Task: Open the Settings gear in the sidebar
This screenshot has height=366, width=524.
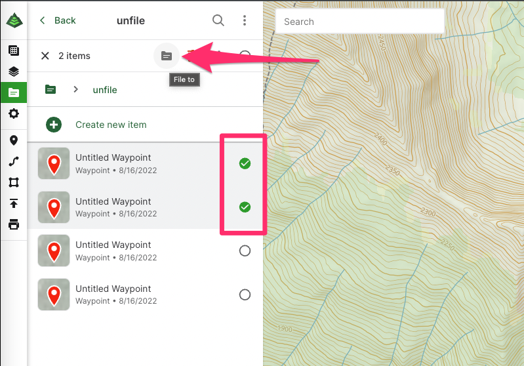Action: pyautogui.click(x=14, y=113)
